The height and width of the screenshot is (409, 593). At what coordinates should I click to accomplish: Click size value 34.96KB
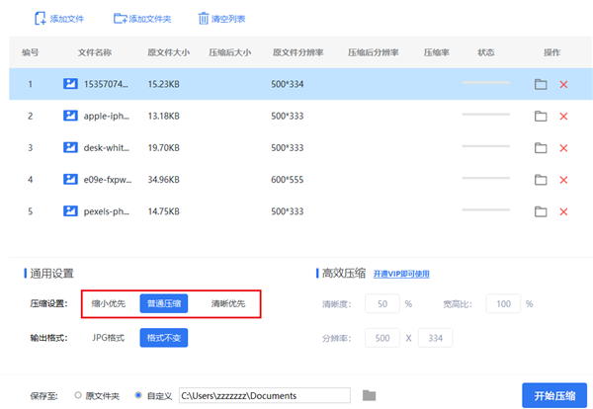click(x=163, y=180)
